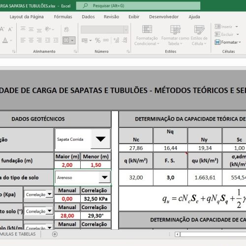The image size is (246, 246).
Task: Align text to top of cell
Action: 23,29
